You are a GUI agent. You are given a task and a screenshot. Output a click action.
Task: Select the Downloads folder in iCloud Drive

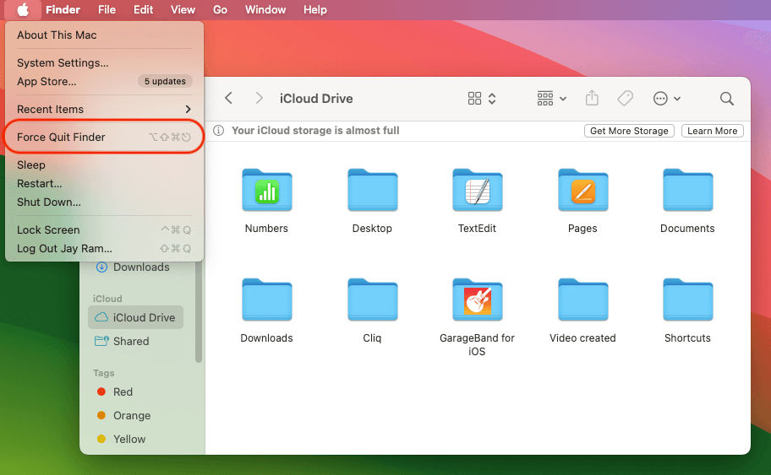click(266, 300)
